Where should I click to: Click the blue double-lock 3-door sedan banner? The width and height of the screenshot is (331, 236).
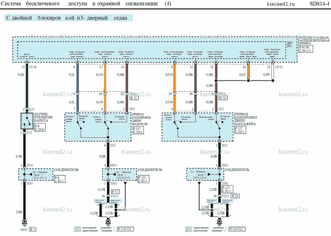[68, 18]
